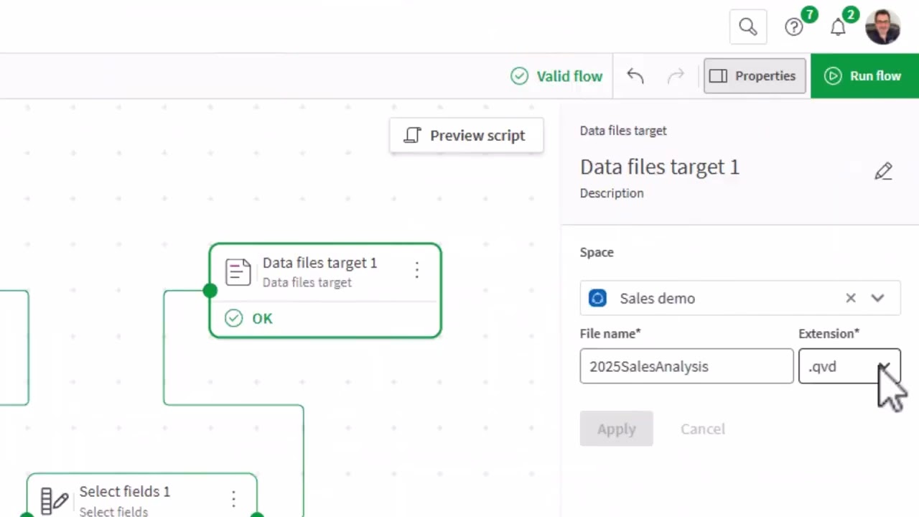The height and width of the screenshot is (517, 919).
Task: Click the Valid flow status
Action: (x=556, y=76)
